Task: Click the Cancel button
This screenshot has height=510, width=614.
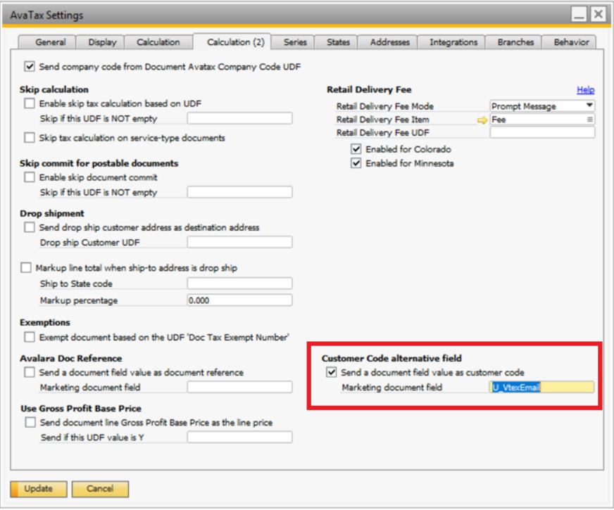Action: 100,489
